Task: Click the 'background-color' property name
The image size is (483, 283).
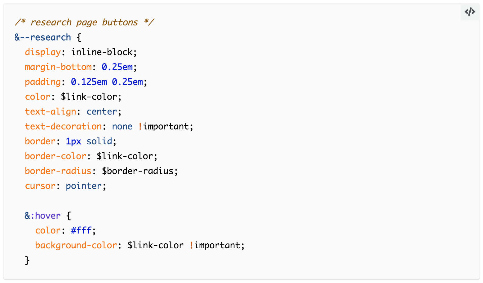Action: pos(76,245)
